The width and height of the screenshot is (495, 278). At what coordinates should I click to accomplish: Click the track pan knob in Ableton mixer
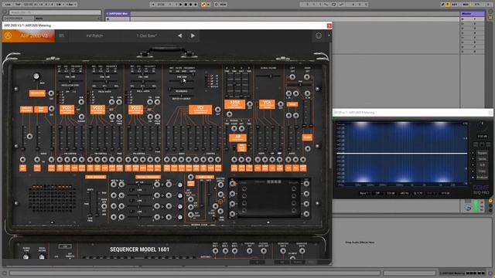(467, 208)
